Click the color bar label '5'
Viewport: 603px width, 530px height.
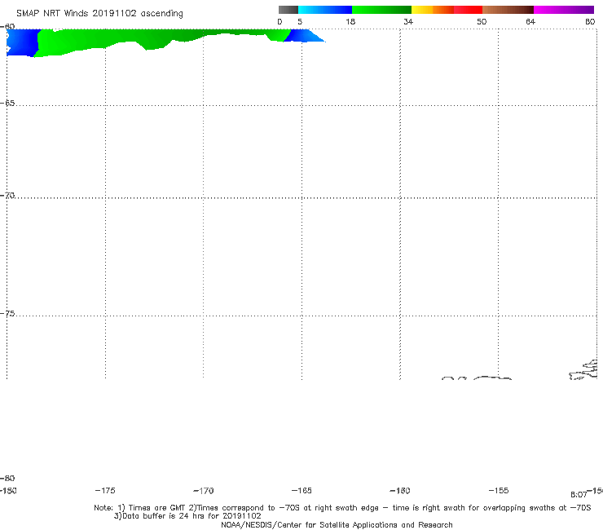pyautogui.click(x=300, y=22)
